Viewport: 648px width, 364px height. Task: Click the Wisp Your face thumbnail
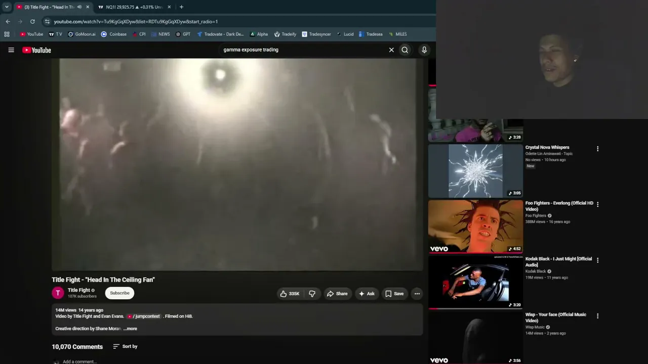pyautogui.click(x=475, y=338)
